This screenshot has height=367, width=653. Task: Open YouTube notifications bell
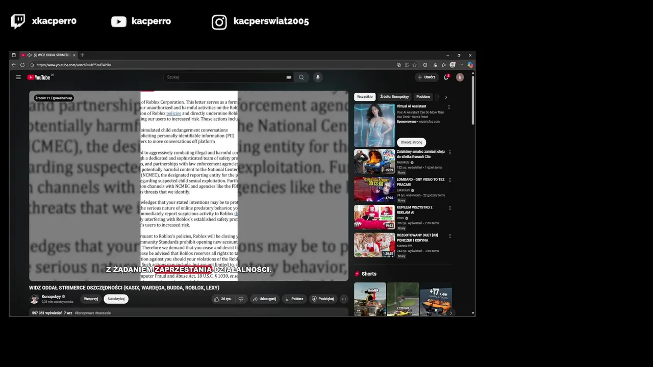tap(446, 77)
